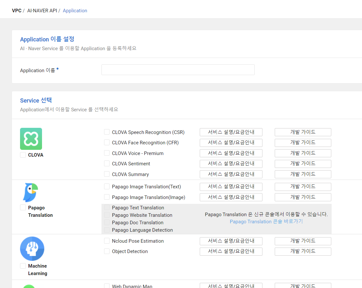Open 서비스 설명/요금안내 for CLOVA Speech Recognition
Viewport: 362px width, 288px height.
[x=231, y=132]
